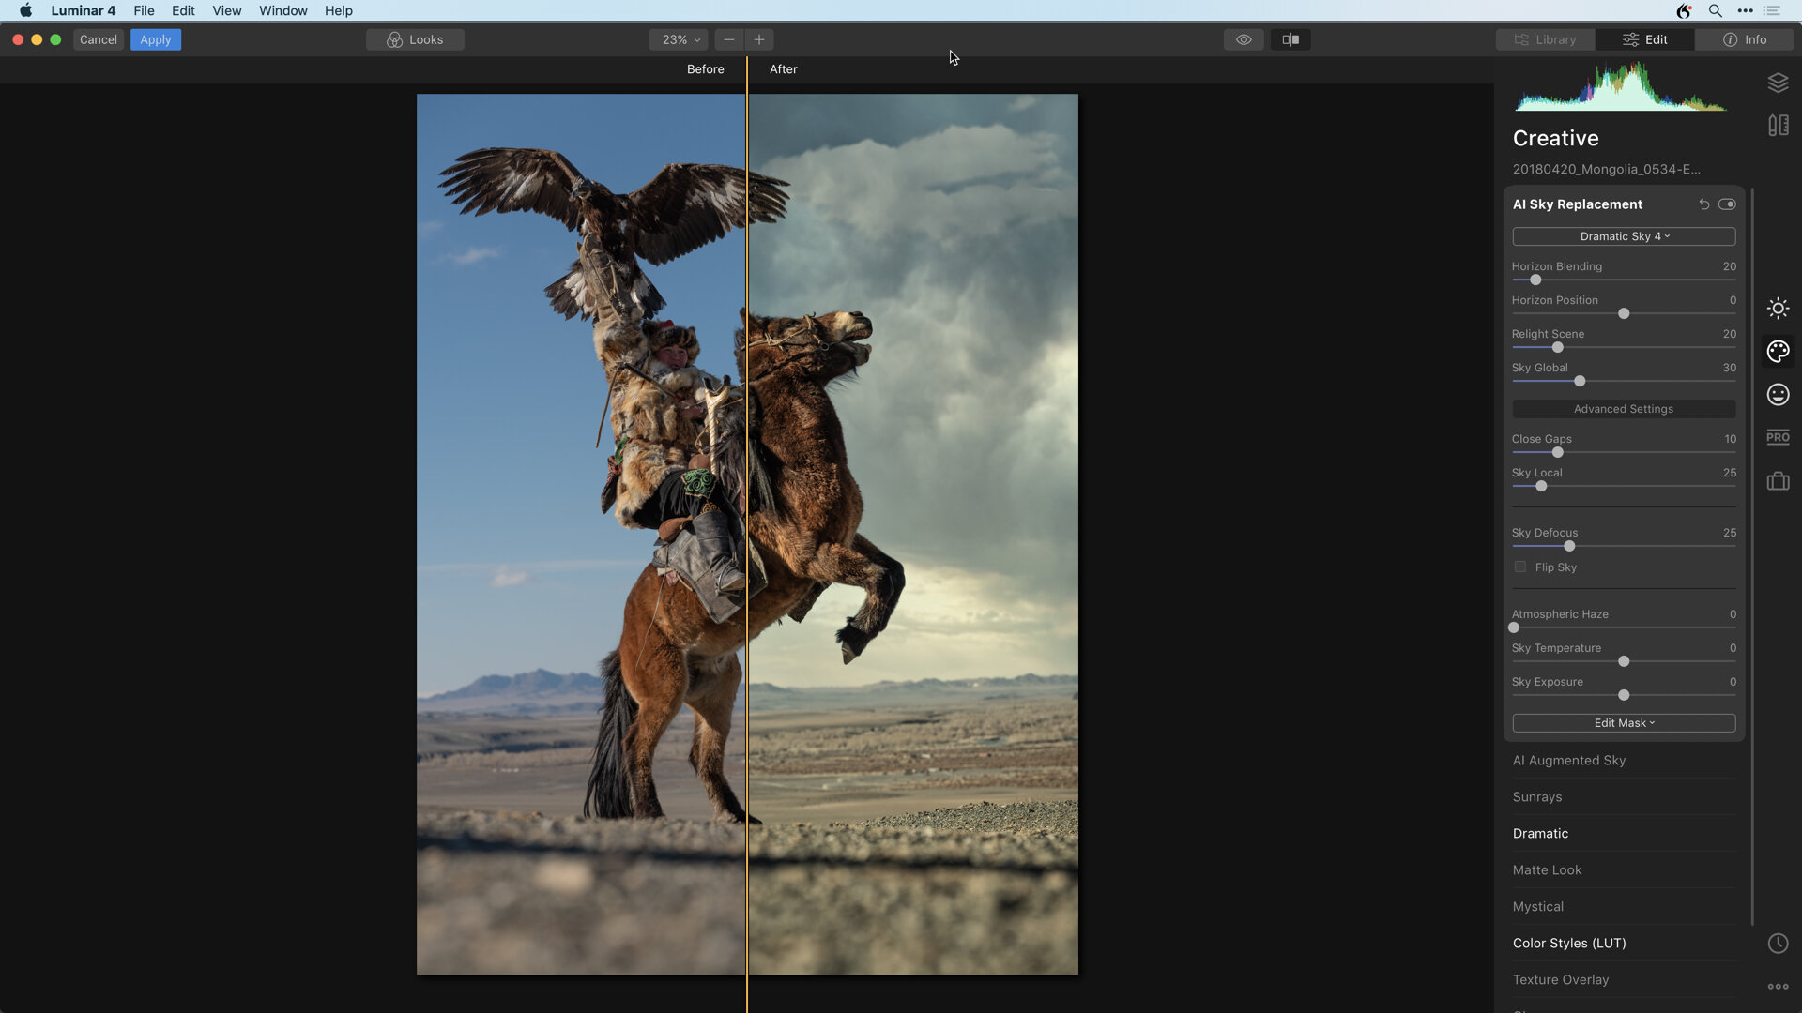Click the Sky Global slider handle
This screenshot has height=1013, width=1802.
click(1580, 382)
